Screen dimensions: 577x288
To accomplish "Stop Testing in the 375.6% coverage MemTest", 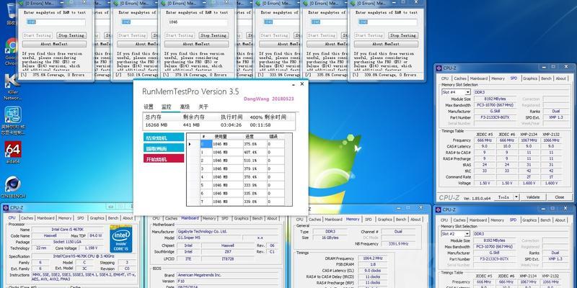I will 71,35.
